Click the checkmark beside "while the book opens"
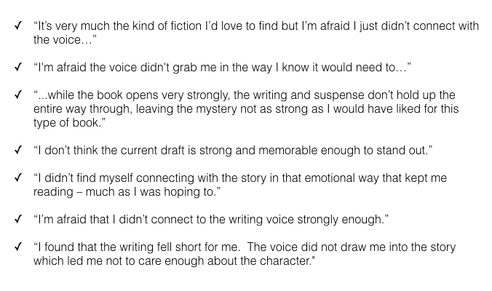The image size is (492, 291). pyautogui.click(x=18, y=95)
